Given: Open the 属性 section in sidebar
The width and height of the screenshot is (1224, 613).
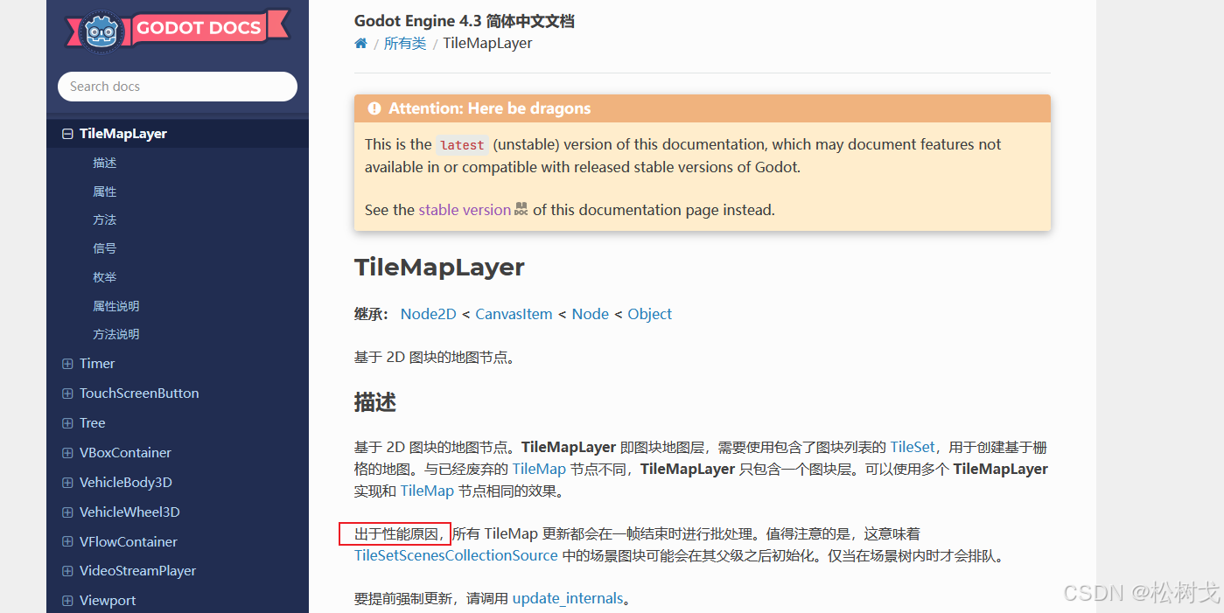Looking at the screenshot, I should tap(104, 192).
